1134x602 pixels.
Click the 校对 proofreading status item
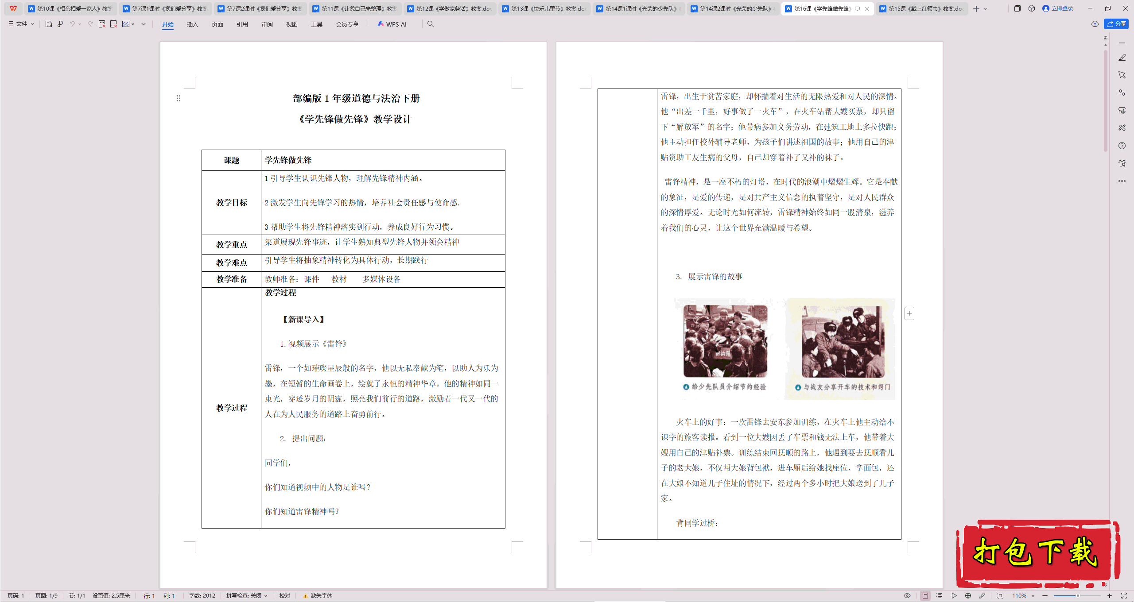(285, 596)
